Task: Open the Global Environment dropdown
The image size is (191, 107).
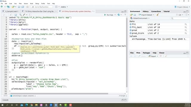Action: [x=140, y=18]
